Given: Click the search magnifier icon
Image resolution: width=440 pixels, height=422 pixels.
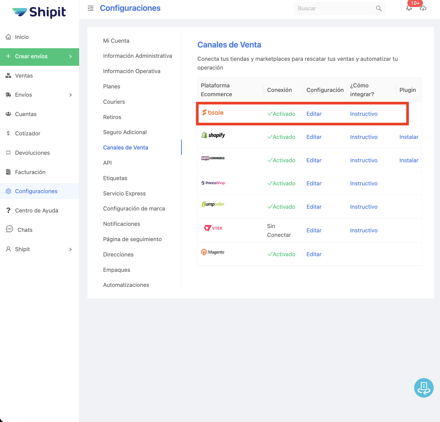Looking at the screenshot, I should click(x=379, y=9).
